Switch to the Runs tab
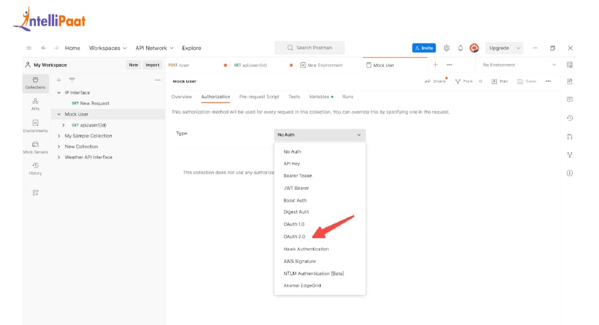Viewport: 599px width, 325px height. (348, 97)
